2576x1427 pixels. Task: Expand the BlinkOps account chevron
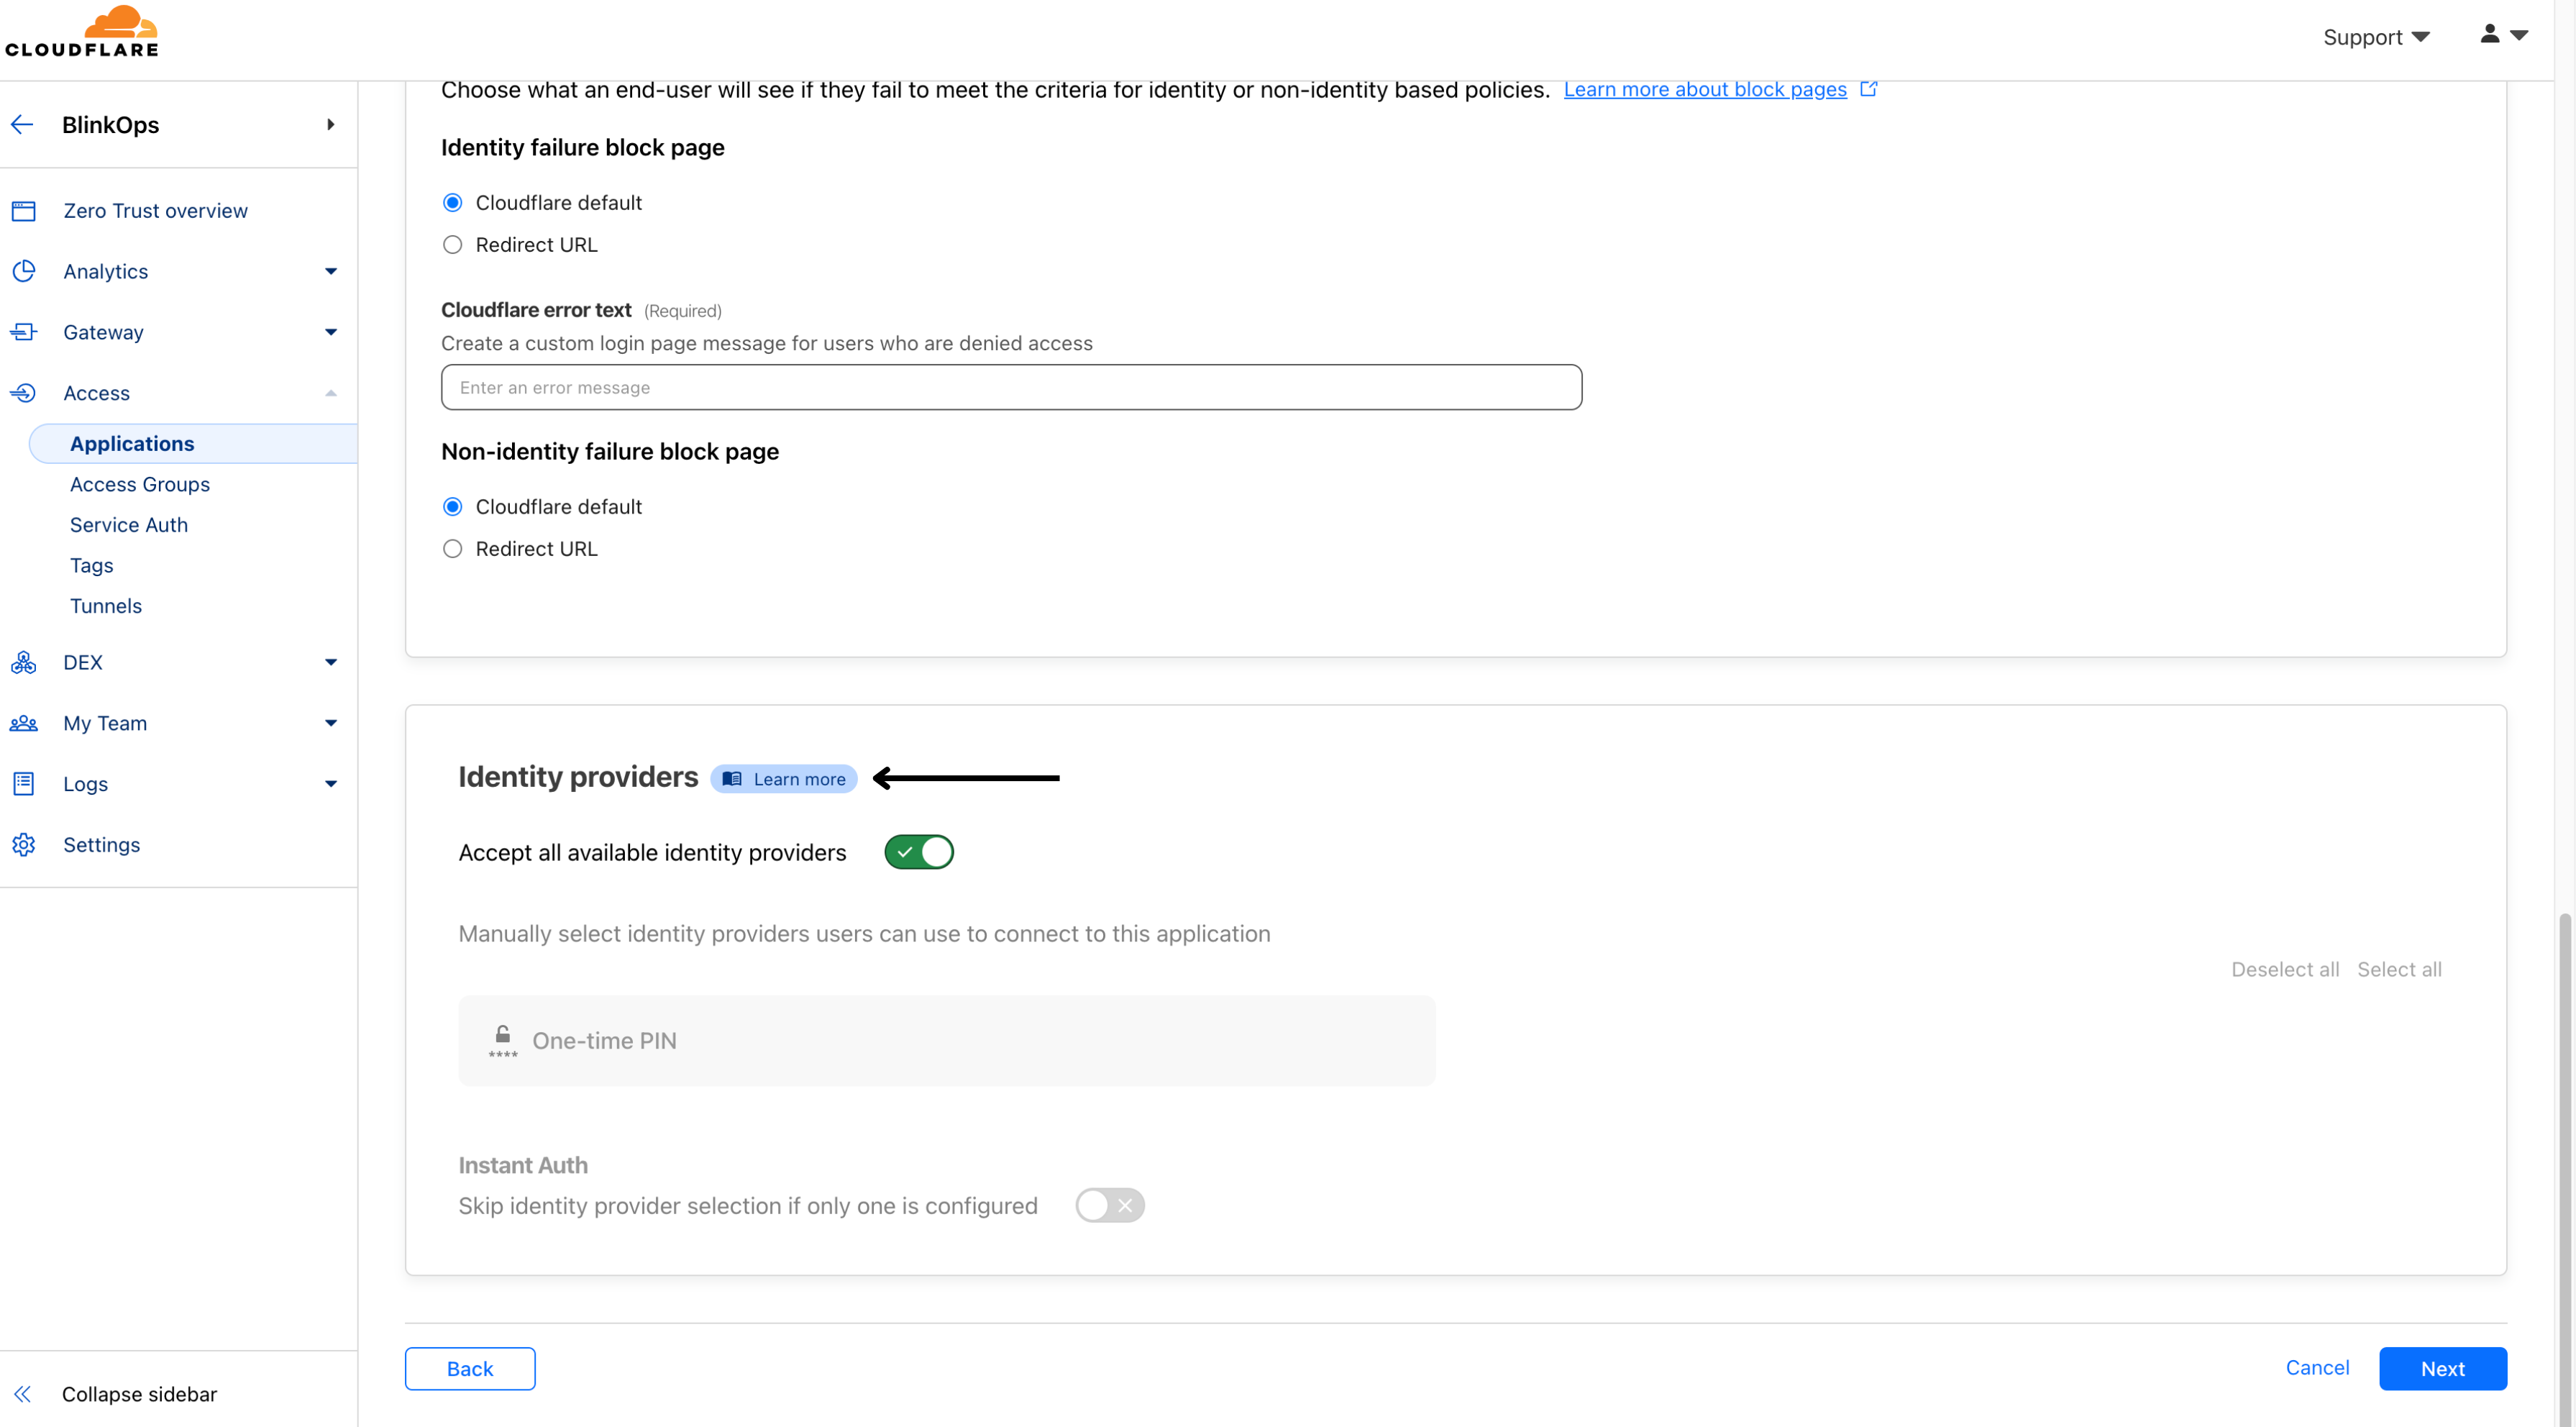tap(331, 125)
